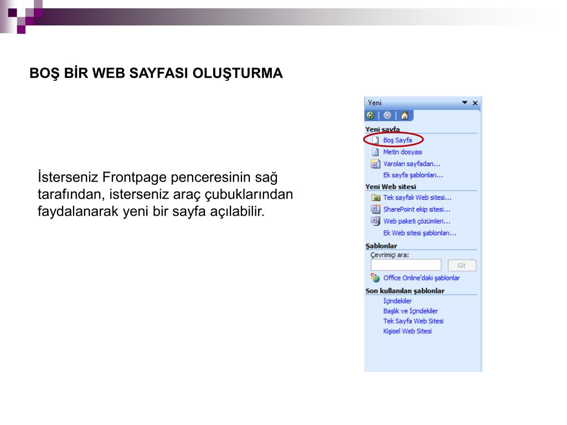Select İçindekiler recent template
The width and height of the screenshot is (567, 425).
(x=398, y=301)
